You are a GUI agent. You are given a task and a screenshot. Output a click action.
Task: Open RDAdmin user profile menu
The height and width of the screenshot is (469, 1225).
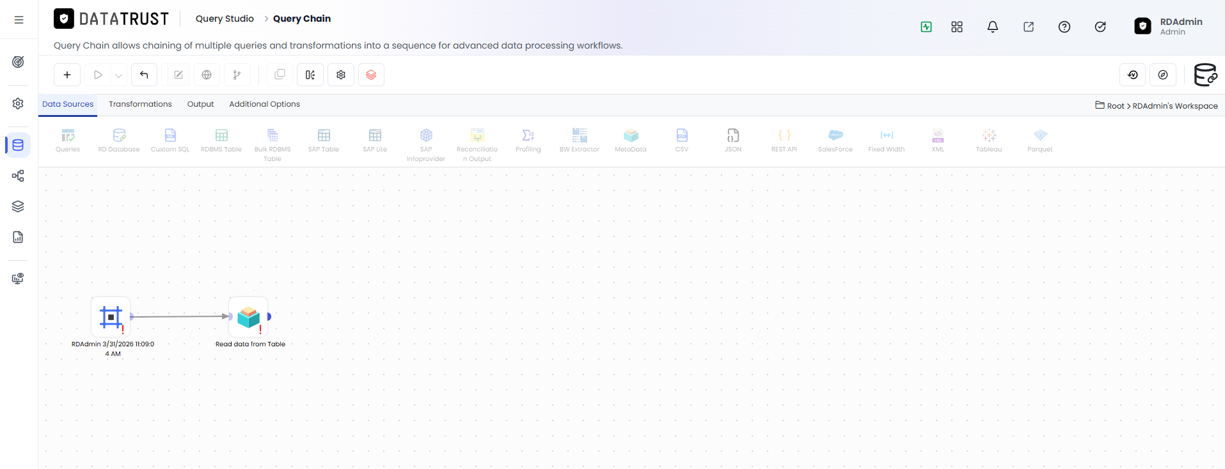pos(1168,26)
